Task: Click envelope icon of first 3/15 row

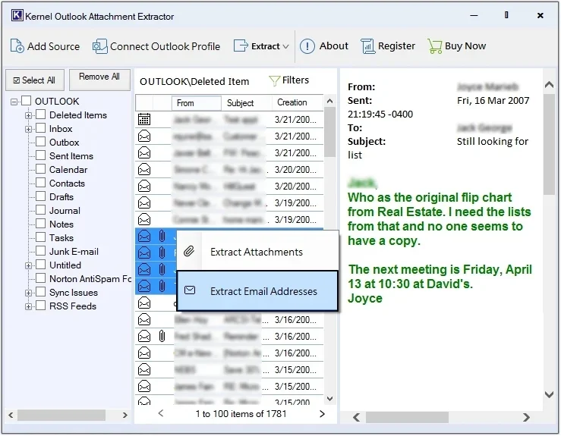Action: click(x=144, y=369)
